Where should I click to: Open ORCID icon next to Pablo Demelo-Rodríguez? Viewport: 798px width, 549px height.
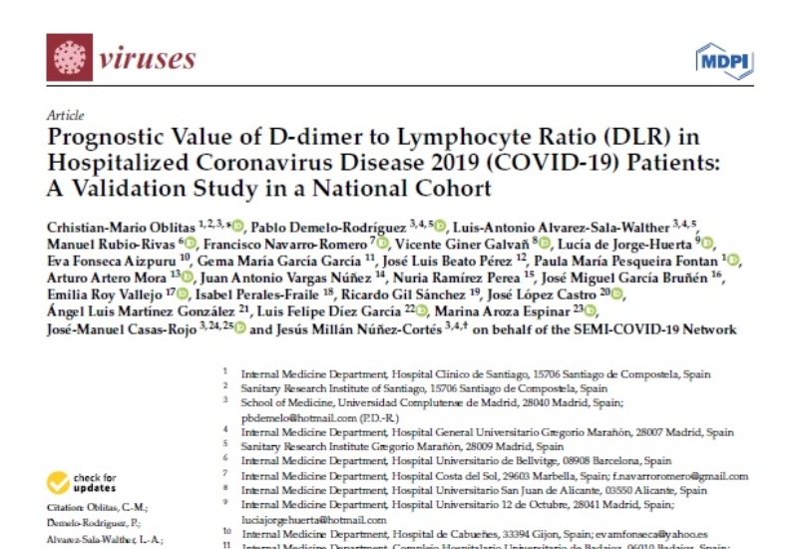coord(441,227)
